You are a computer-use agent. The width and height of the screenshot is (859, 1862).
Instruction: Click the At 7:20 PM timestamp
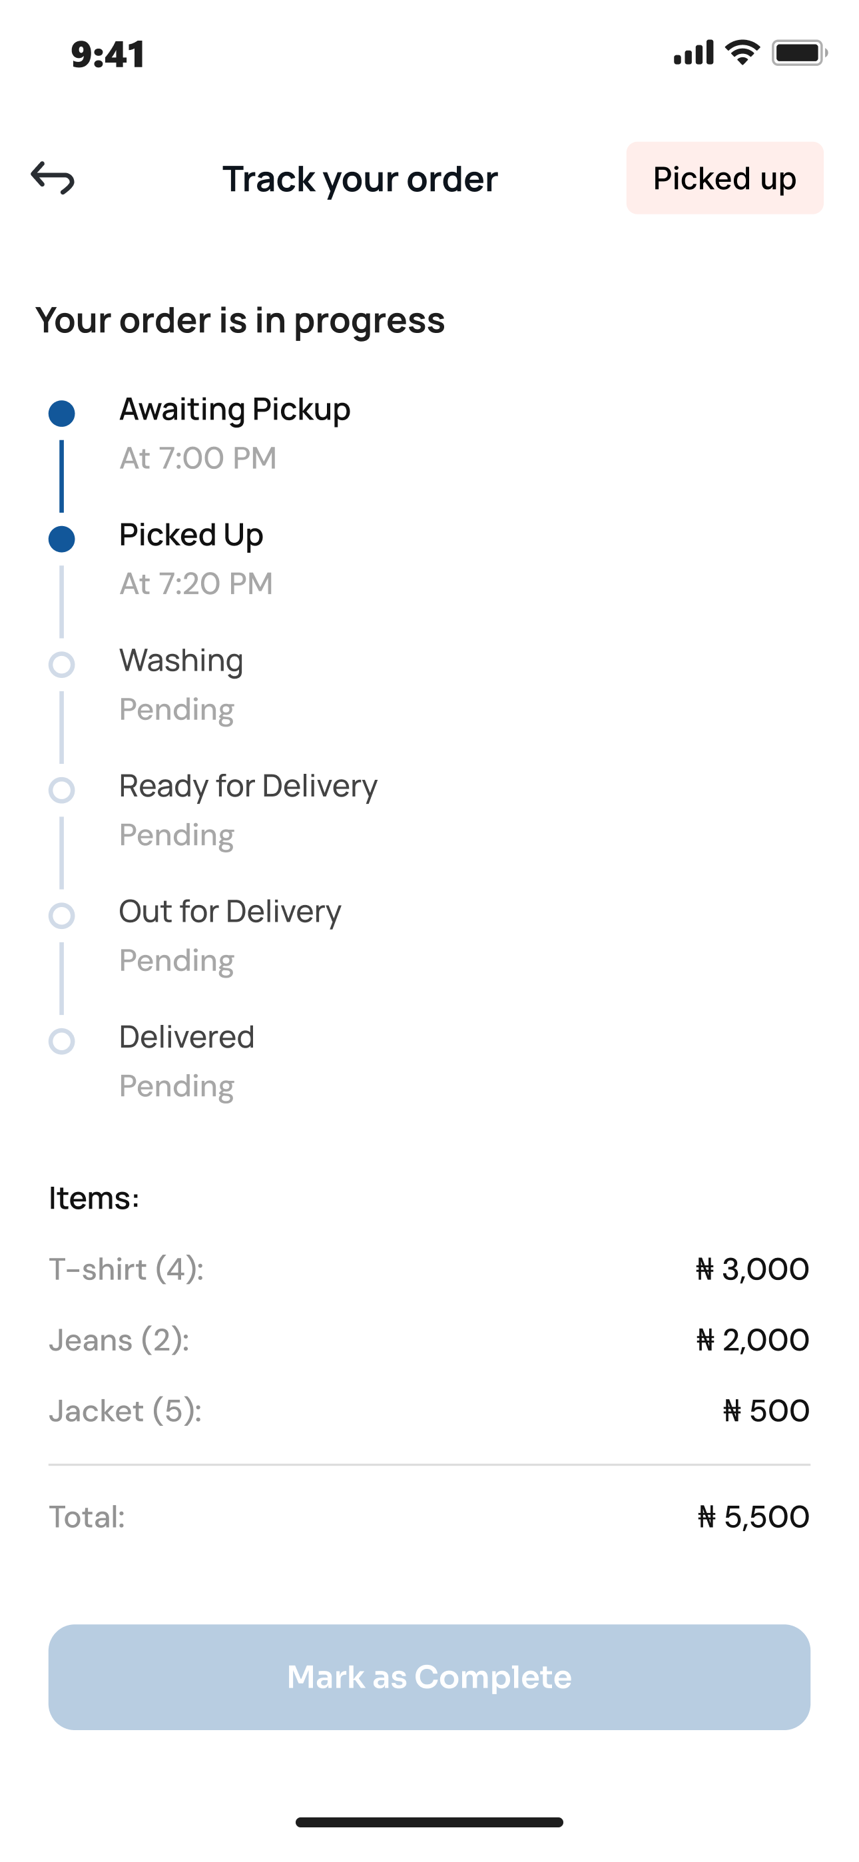coord(196,583)
